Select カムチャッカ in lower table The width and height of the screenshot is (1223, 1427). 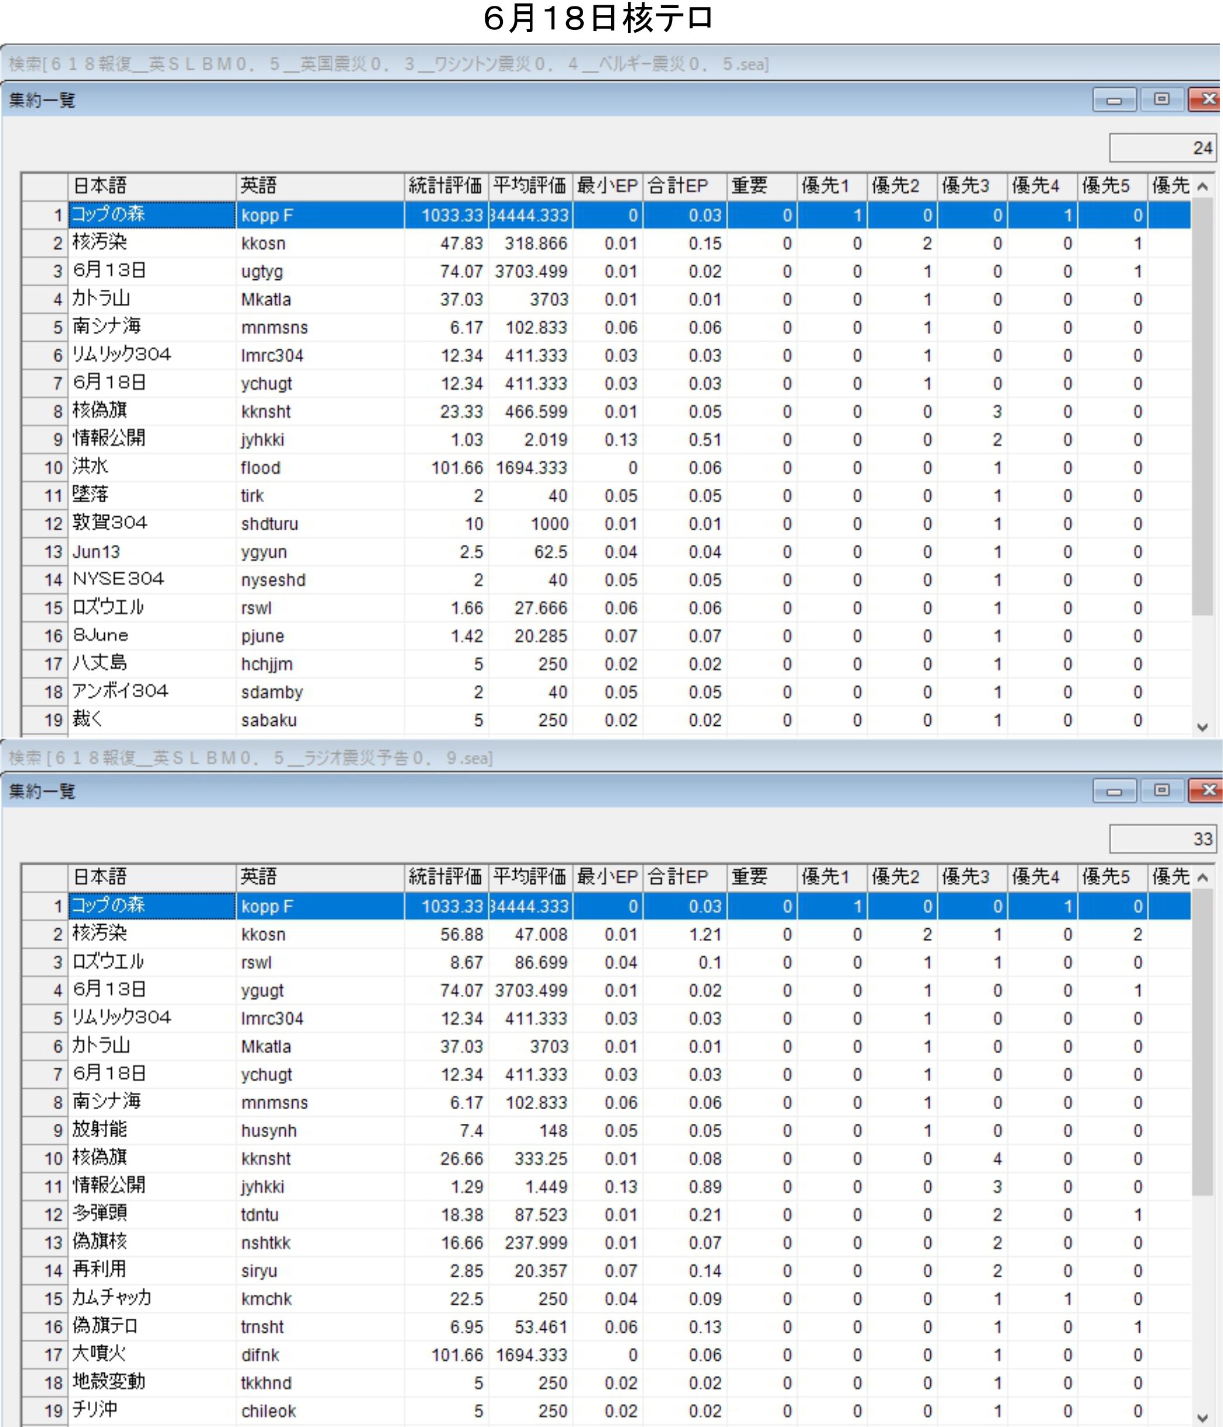(x=152, y=1299)
